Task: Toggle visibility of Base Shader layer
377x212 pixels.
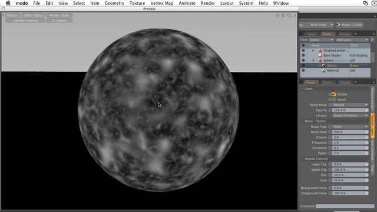Action: (x=303, y=55)
